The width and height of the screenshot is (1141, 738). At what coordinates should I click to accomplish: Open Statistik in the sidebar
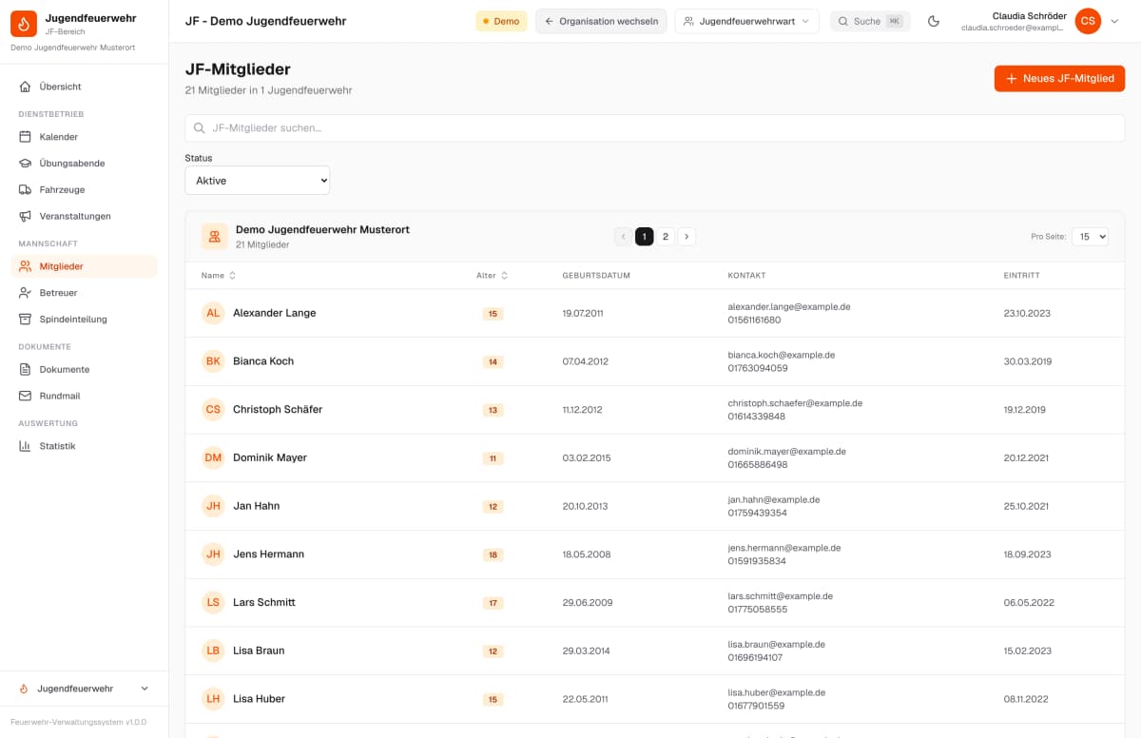point(85,446)
